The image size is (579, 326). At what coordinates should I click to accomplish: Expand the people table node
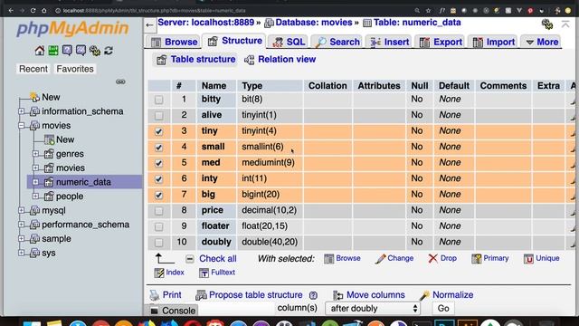pyautogui.click(x=35, y=196)
